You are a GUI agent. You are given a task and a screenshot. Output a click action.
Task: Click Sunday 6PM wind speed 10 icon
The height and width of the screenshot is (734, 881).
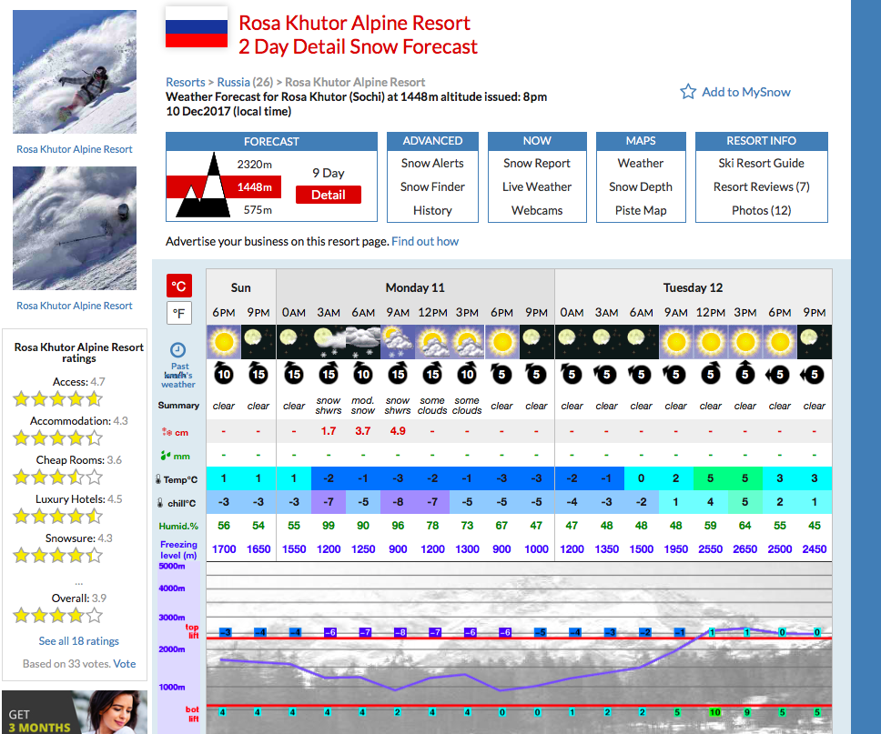[x=224, y=374]
